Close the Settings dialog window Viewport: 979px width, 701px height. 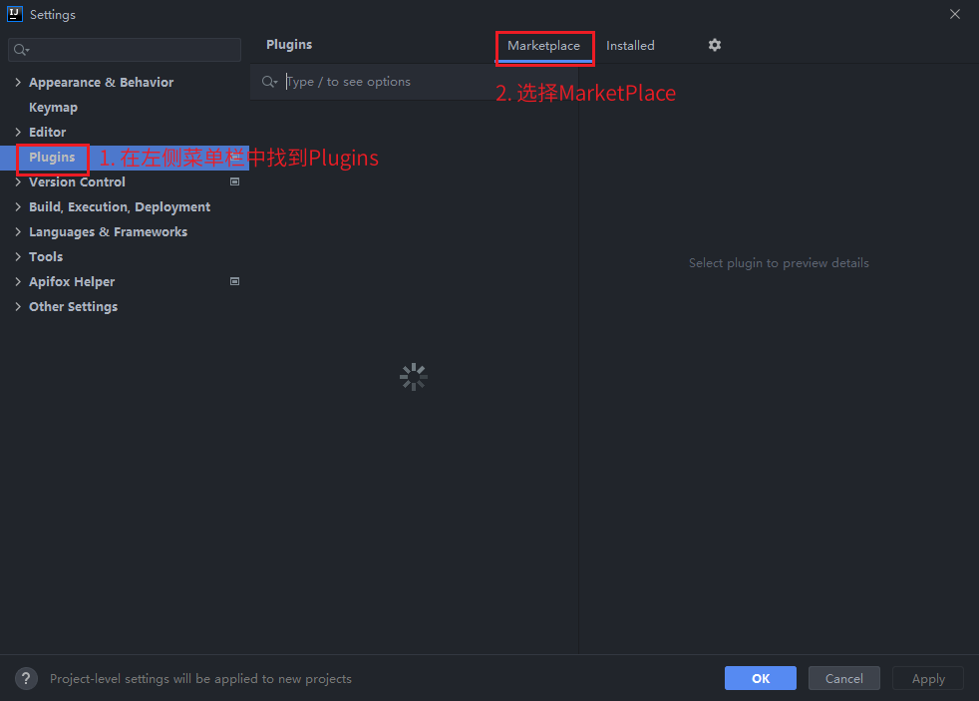(x=954, y=14)
